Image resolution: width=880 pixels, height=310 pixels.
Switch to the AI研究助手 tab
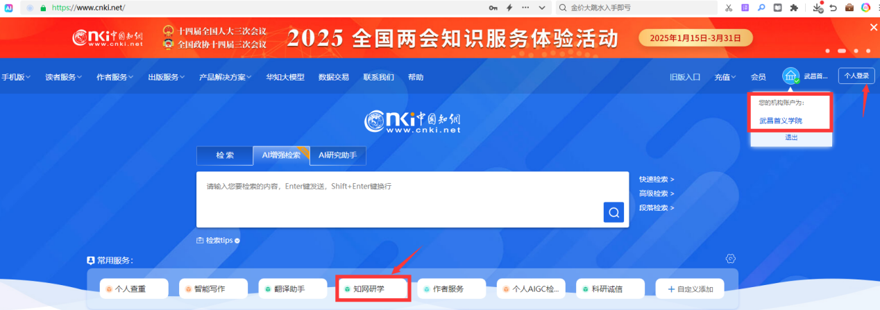pos(337,155)
